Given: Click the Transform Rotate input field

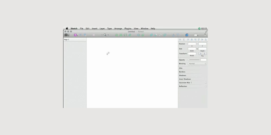Looking at the screenshot, I should 192,53.
